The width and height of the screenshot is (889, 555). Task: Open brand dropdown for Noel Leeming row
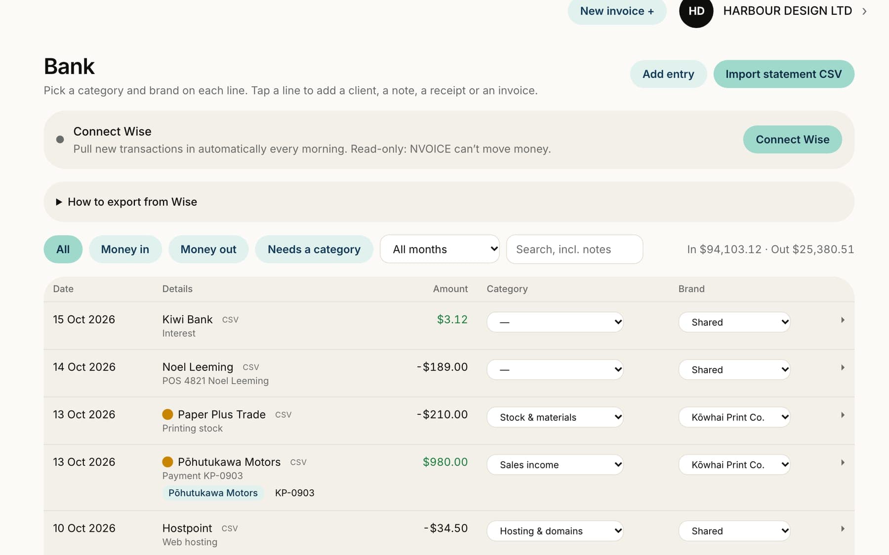click(734, 370)
